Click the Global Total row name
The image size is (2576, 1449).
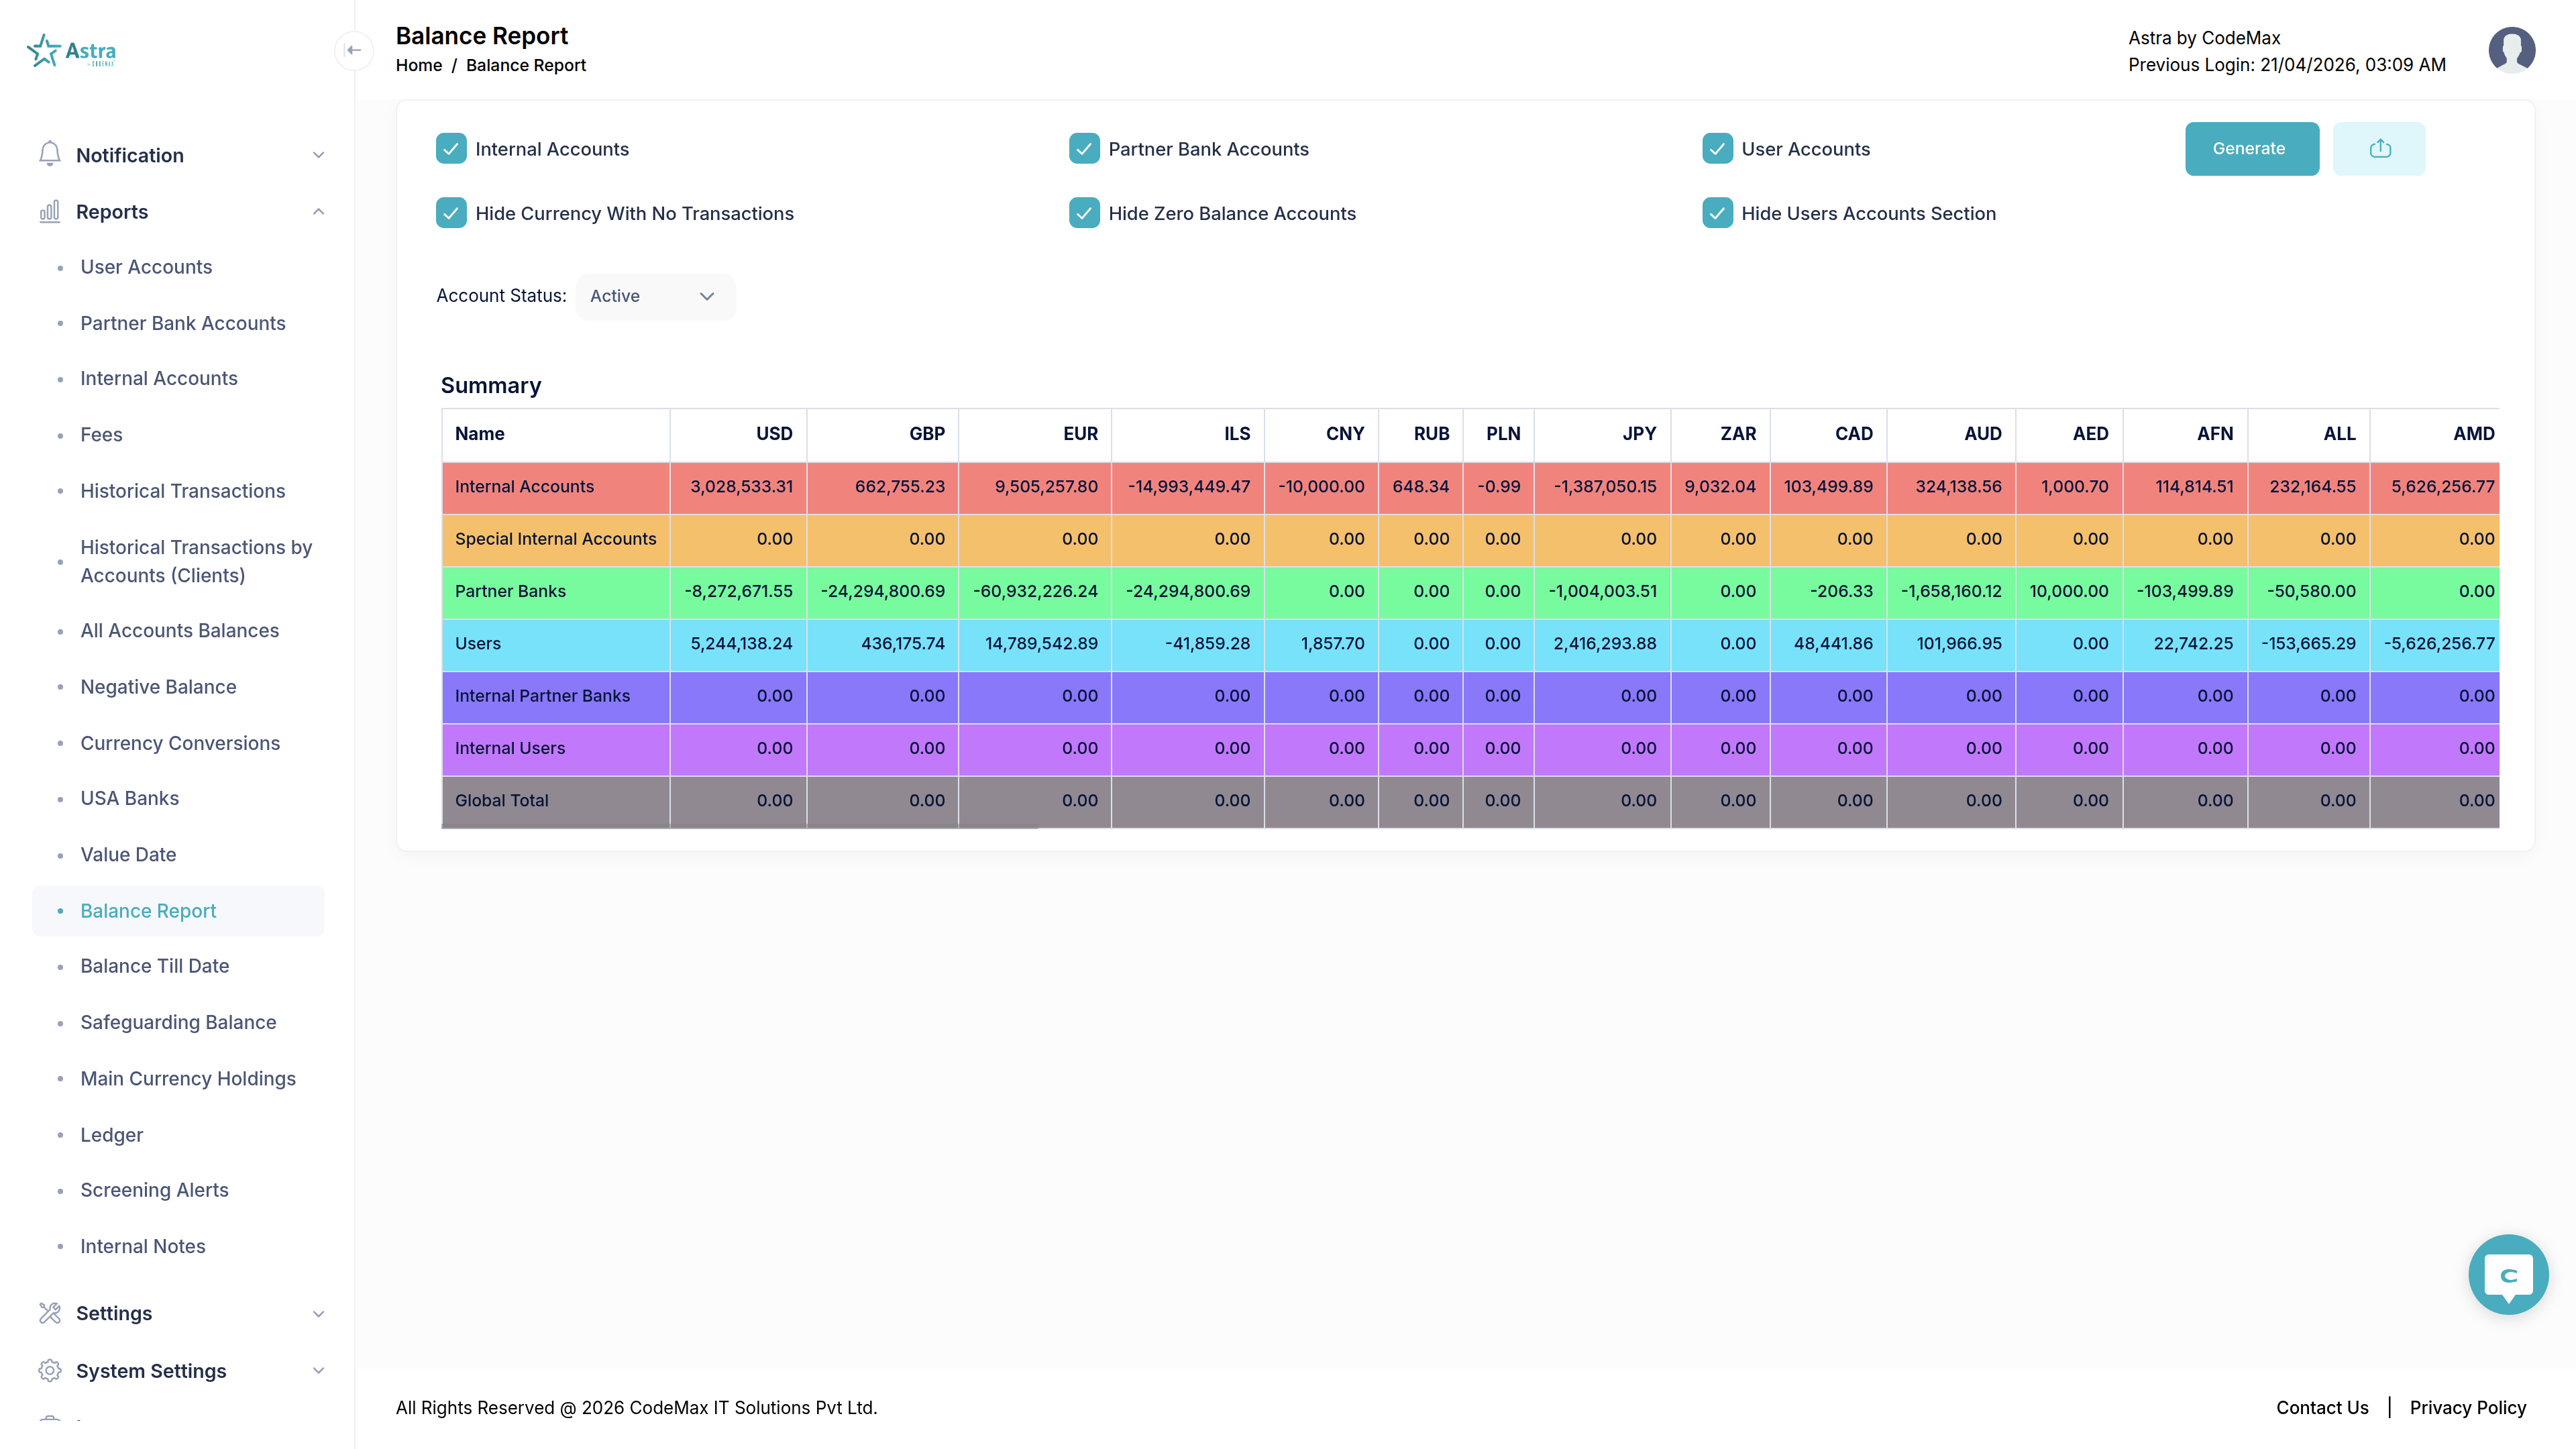501,800
